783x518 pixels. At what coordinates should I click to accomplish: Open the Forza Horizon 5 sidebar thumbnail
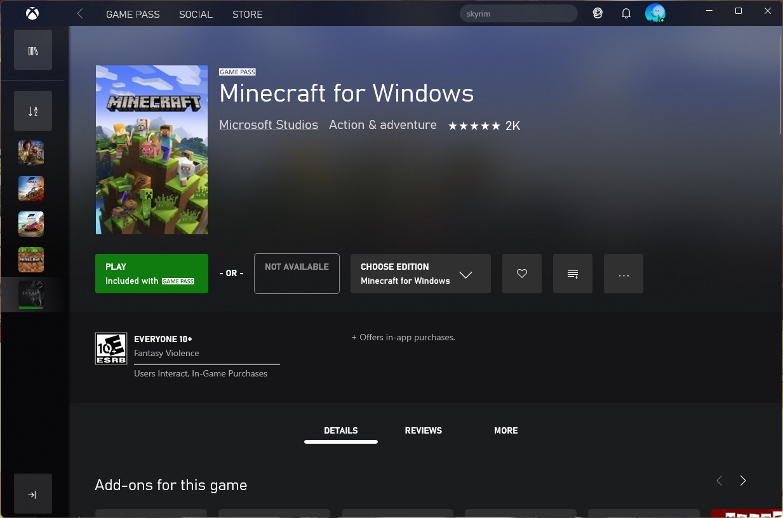pyautogui.click(x=31, y=224)
